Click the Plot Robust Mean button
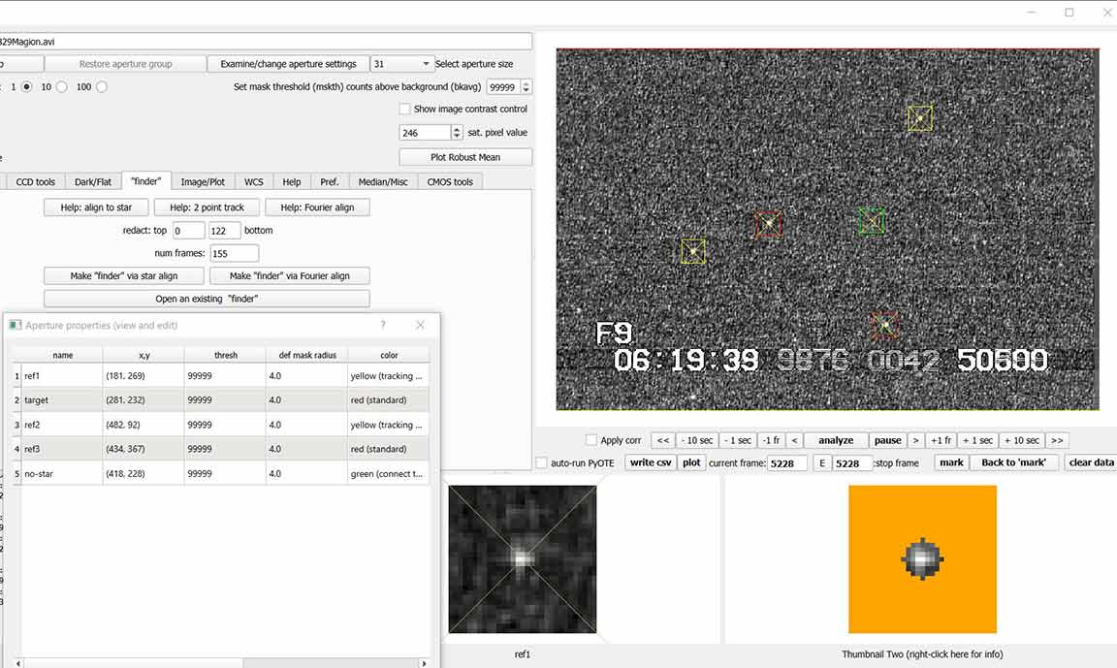 click(x=465, y=157)
